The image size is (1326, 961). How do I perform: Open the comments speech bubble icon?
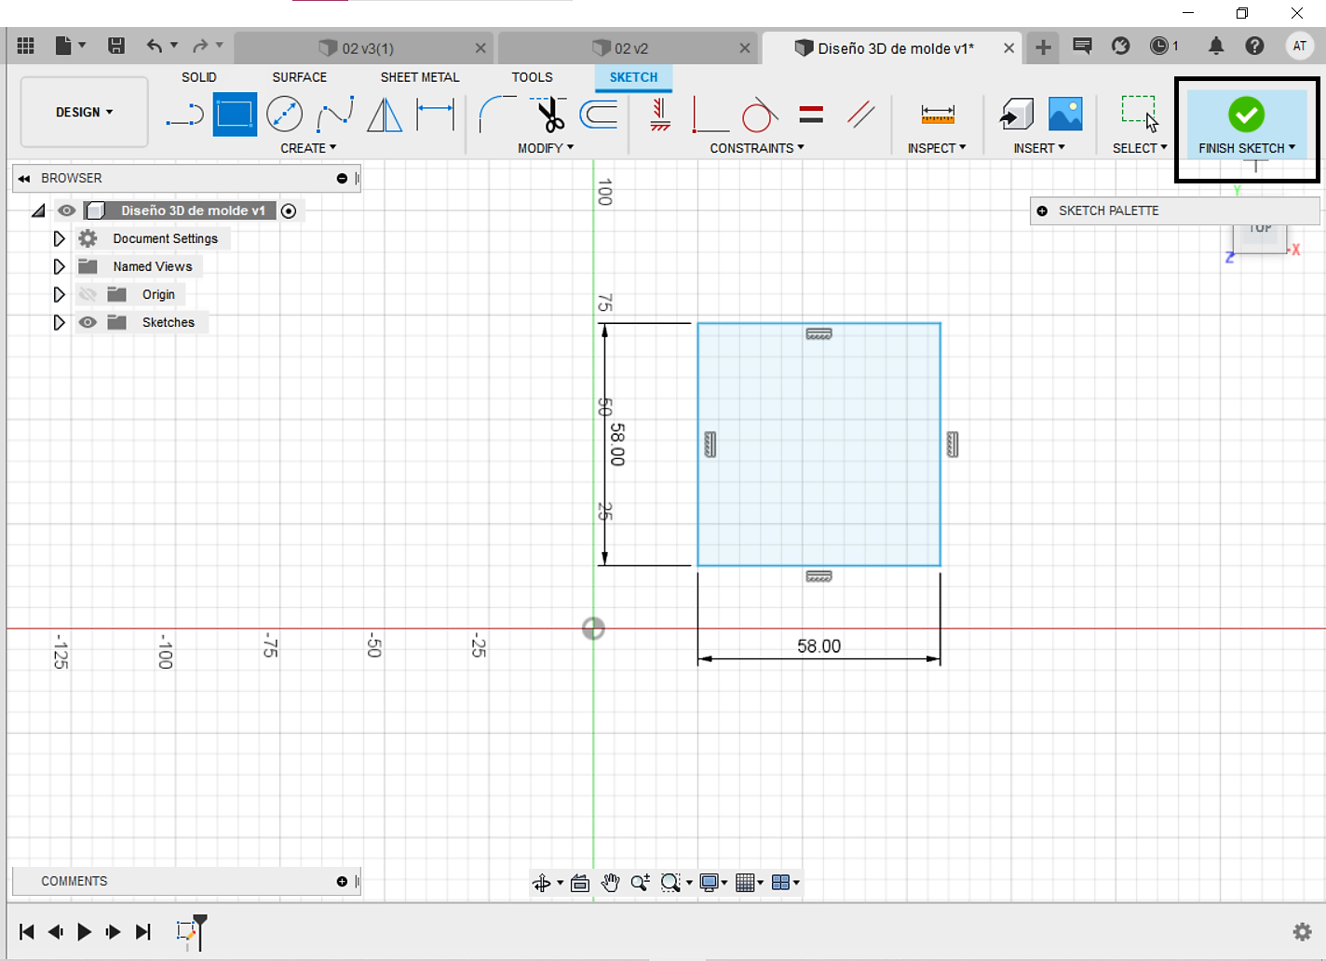1082,46
